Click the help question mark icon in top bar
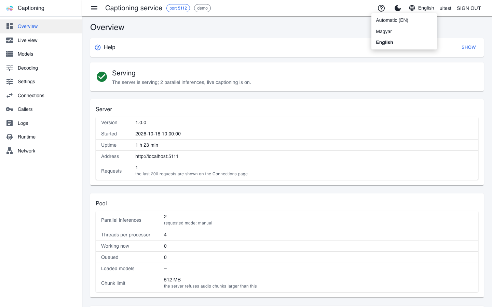Screen dimensions: 492x307 [x=381, y=8]
